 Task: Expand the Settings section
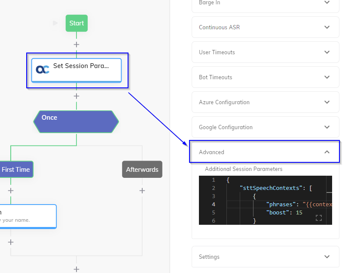266,257
